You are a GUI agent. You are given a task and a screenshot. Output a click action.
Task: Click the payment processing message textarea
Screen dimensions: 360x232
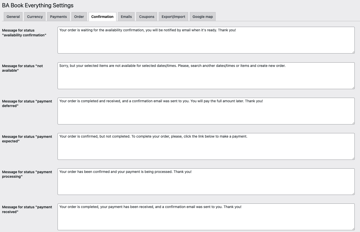coord(206,182)
